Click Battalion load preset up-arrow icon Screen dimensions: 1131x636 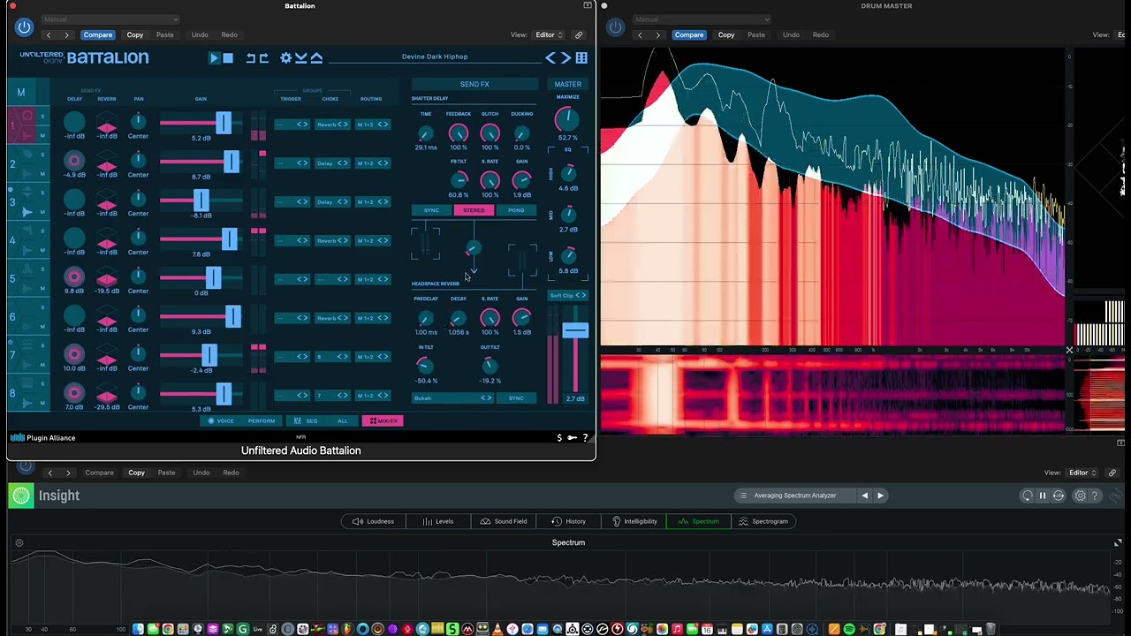[x=316, y=58]
